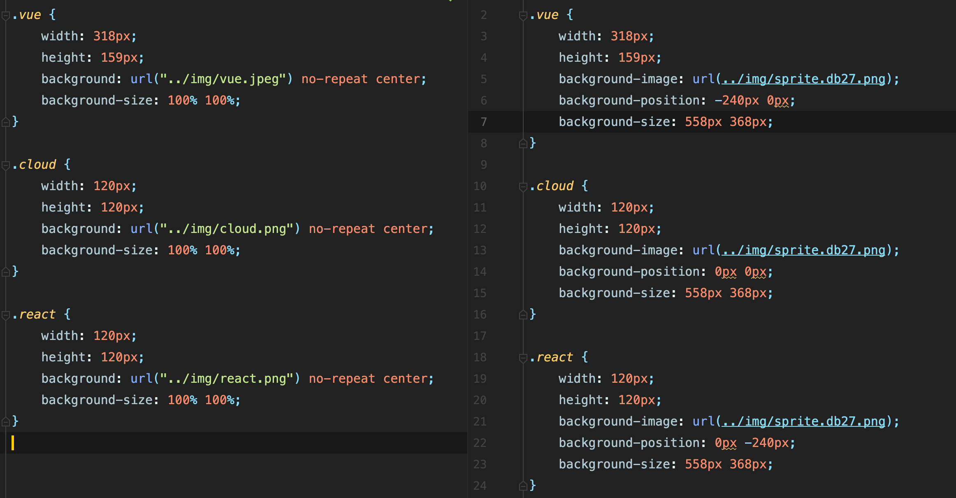The height and width of the screenshot is (498, 956).
Task: Click fold-end marker of left .cloud block
Action: (5, 272)
